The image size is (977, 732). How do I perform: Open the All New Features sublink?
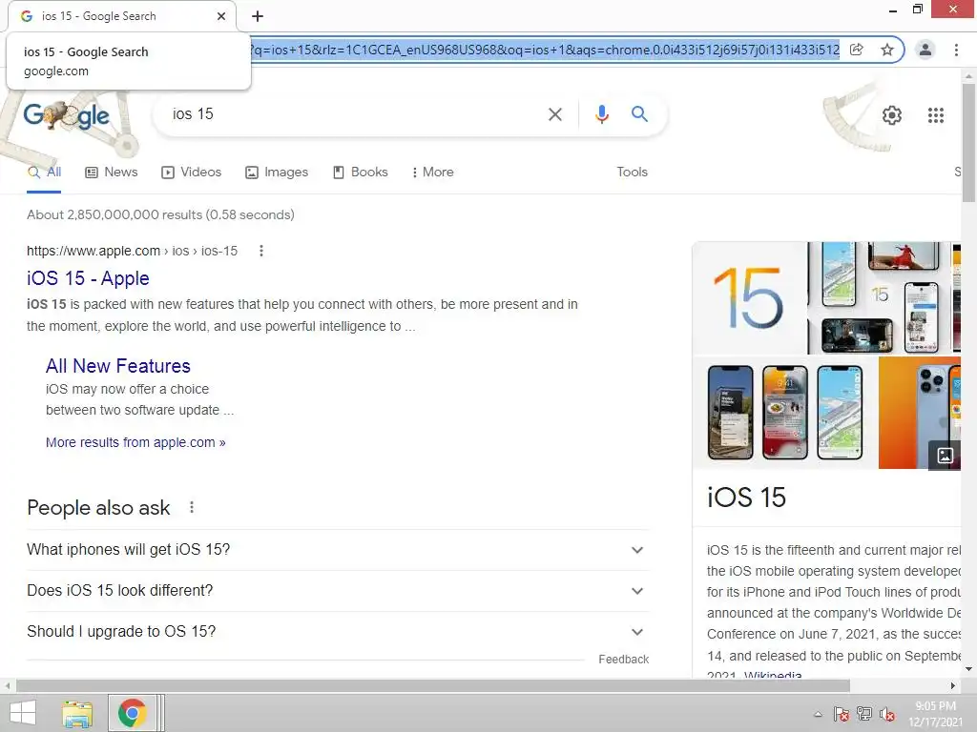click(x=117, y=366)
